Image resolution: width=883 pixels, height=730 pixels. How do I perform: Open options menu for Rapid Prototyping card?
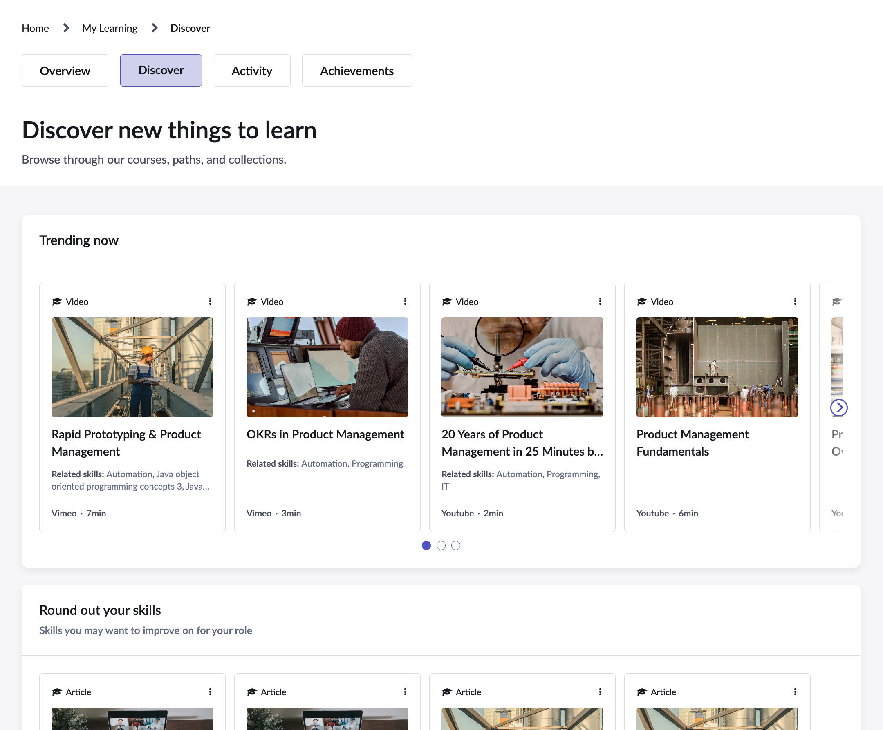tap(210, 301)
